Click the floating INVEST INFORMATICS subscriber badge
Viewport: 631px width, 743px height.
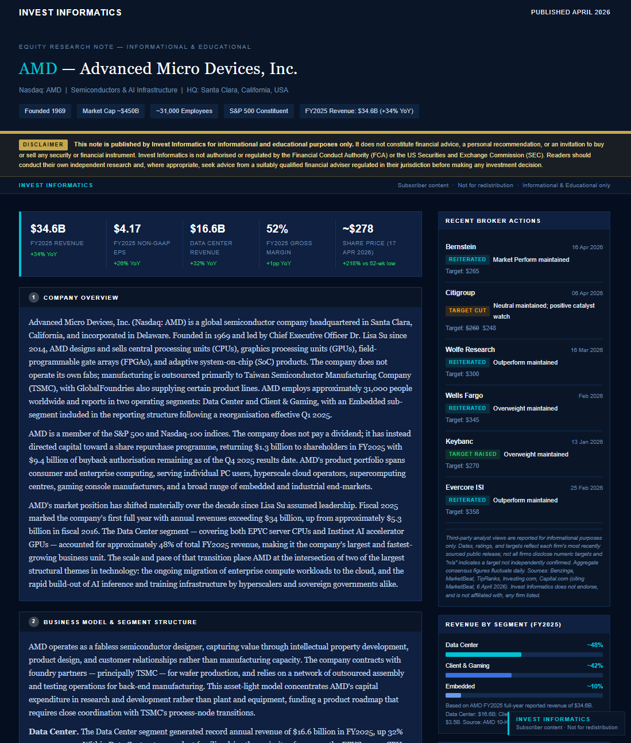[x=567, y=723]
